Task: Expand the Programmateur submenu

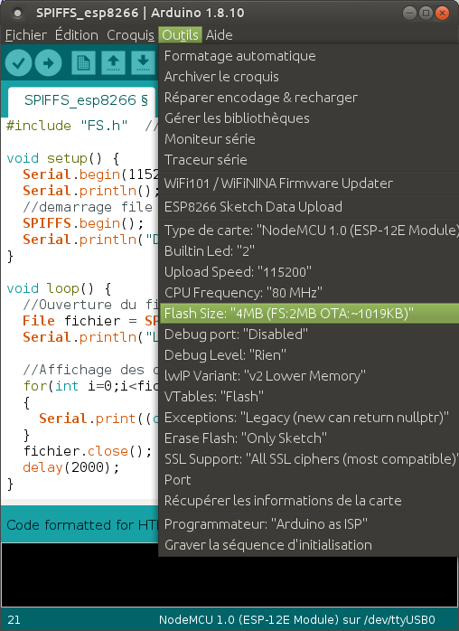Action: [309, 524]
